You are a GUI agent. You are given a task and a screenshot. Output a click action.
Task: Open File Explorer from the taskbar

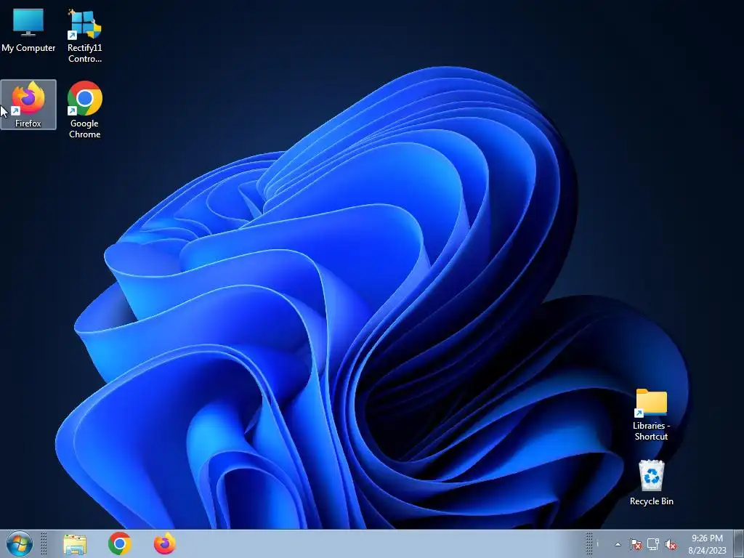point(75,544)
